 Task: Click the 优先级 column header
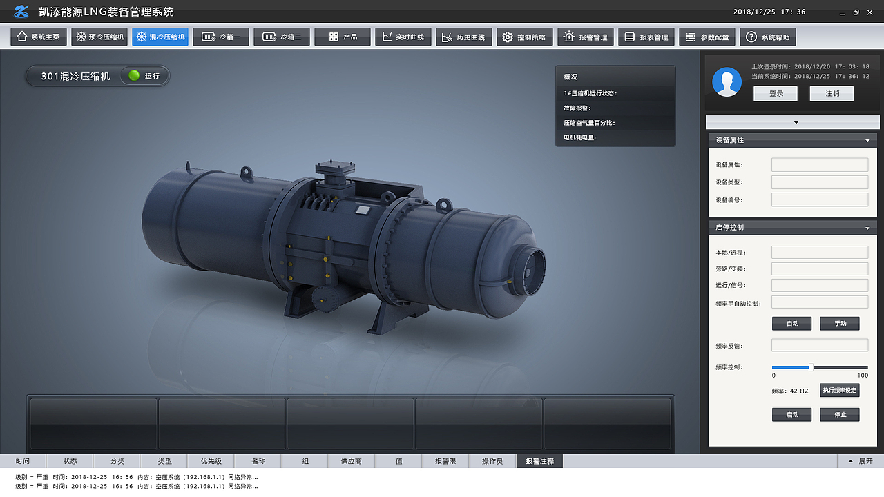coord(211,461)
